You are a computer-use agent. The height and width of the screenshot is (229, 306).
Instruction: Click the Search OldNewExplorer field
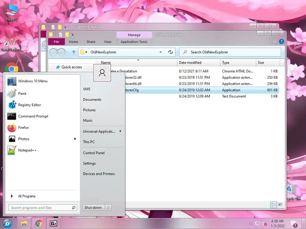click(x=230, y=52)
